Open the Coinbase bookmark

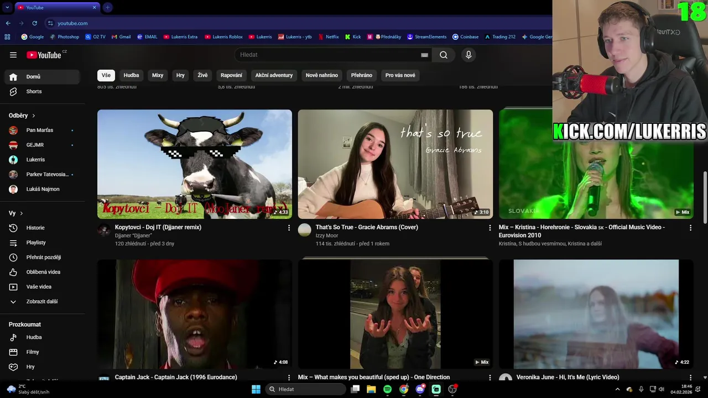(465, 37)
